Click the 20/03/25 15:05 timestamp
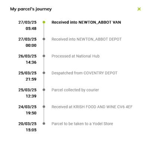 [x=28, y=127]
